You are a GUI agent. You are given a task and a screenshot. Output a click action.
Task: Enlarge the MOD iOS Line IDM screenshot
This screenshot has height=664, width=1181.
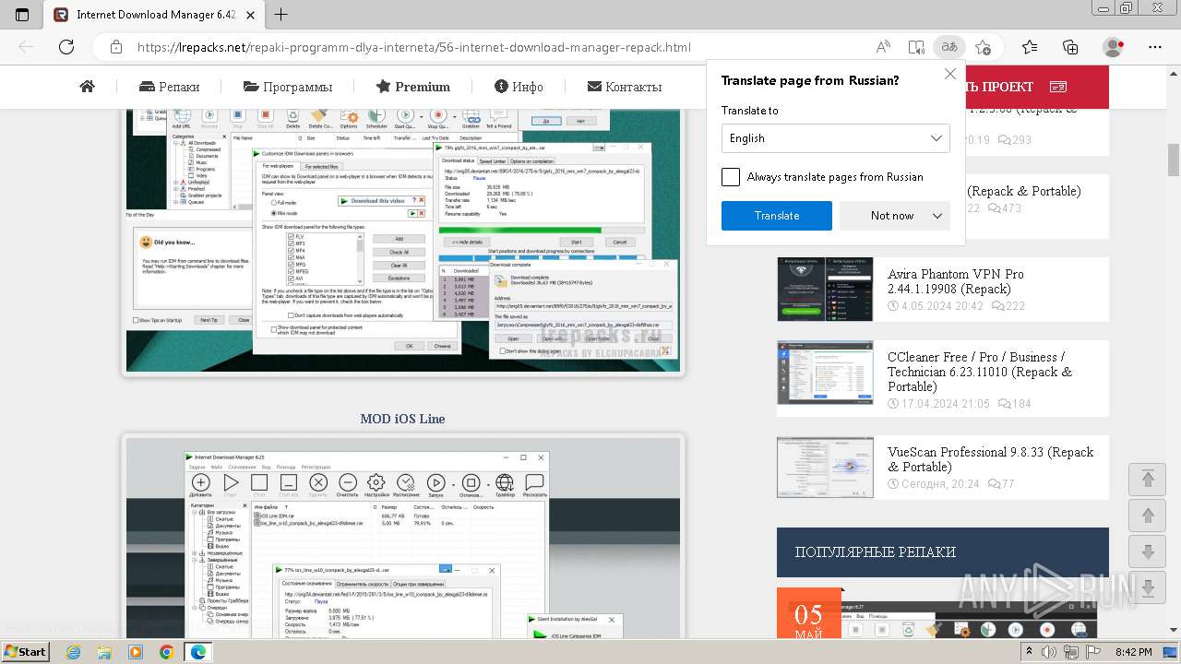(403, 538)
